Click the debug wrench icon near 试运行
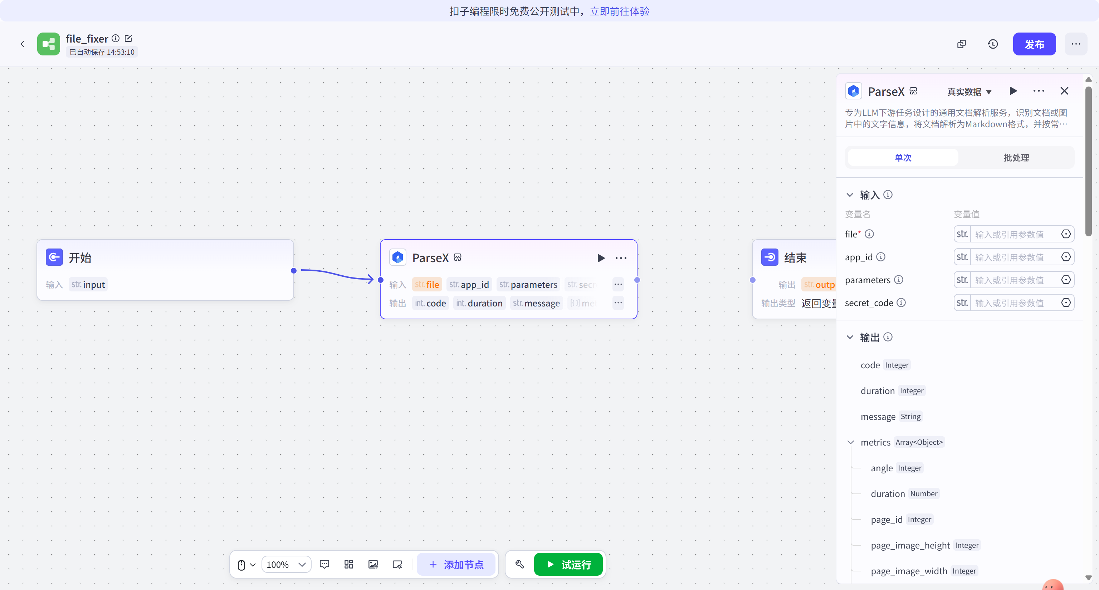 519,564
